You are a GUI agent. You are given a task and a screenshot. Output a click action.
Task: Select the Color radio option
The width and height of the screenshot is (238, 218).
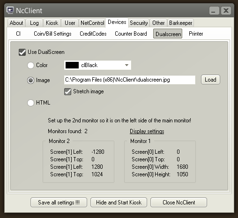pos(30,65)
